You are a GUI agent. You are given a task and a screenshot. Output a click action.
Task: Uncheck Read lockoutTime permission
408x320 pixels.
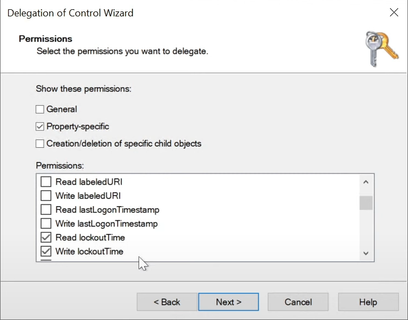[x=46, y=237]
